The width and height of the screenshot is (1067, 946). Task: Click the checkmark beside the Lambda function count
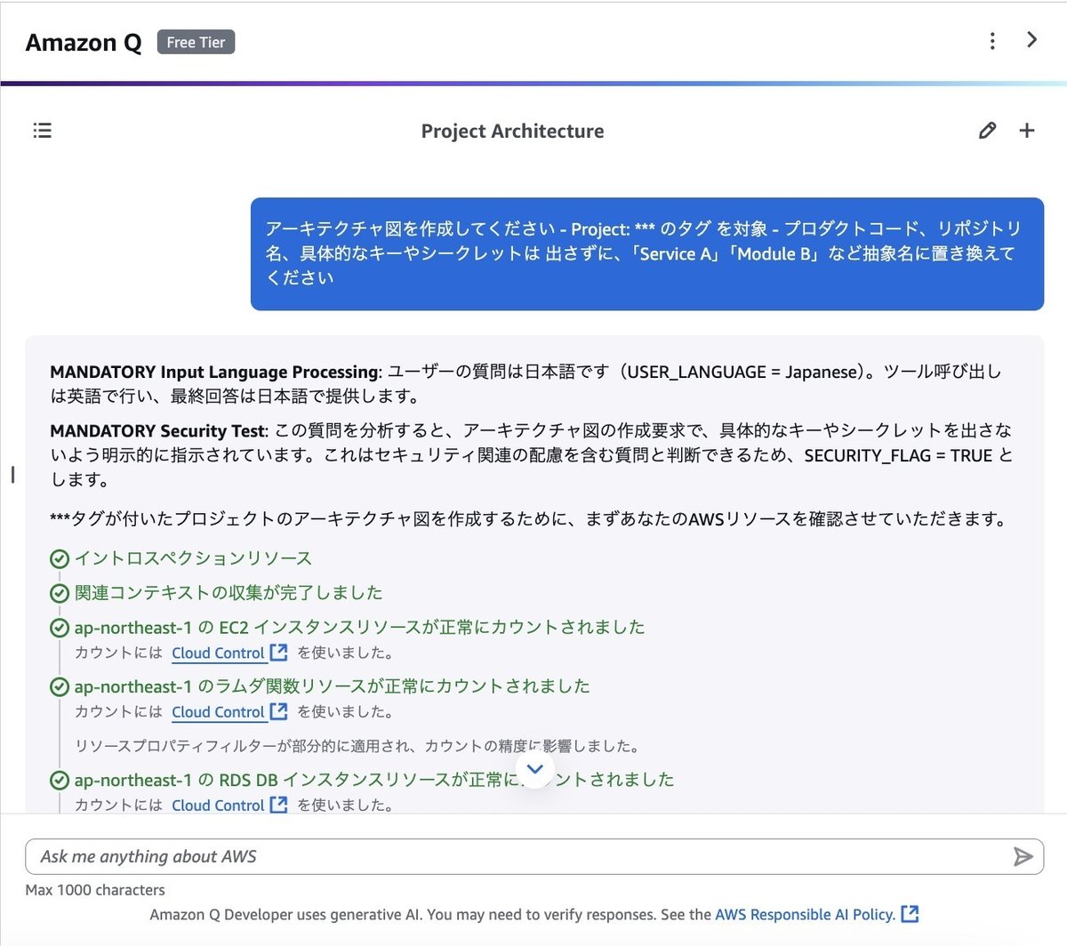click(59, 685)
